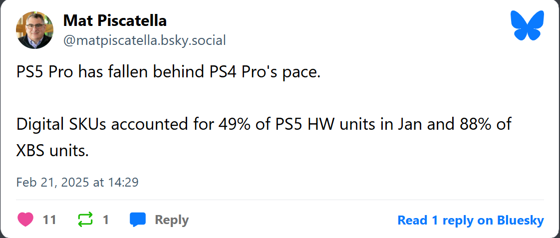Like the post with the pink heart
The width and height of the screenshot is (560, 238).
[25, 220]
